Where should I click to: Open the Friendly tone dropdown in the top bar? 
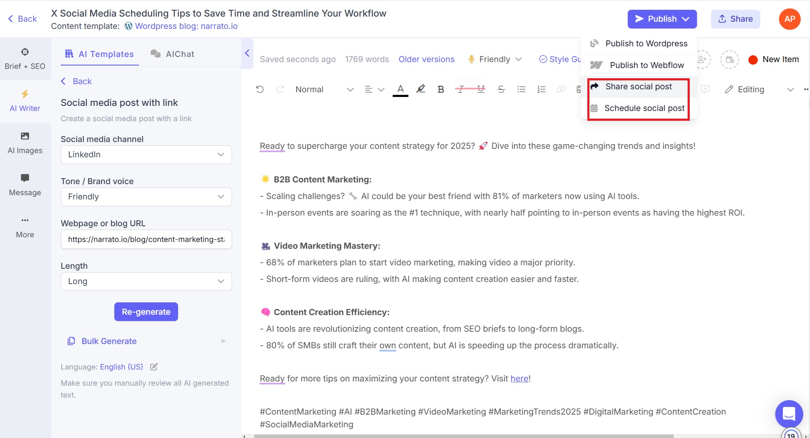tap(495, 59)
